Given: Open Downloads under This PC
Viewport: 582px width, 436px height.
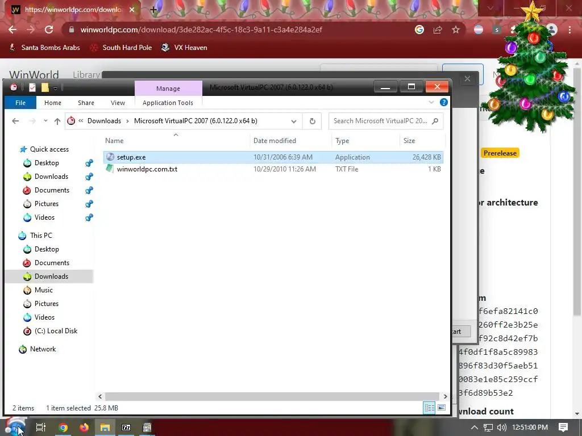Looking at the screenshot, I should pos(51,276).
